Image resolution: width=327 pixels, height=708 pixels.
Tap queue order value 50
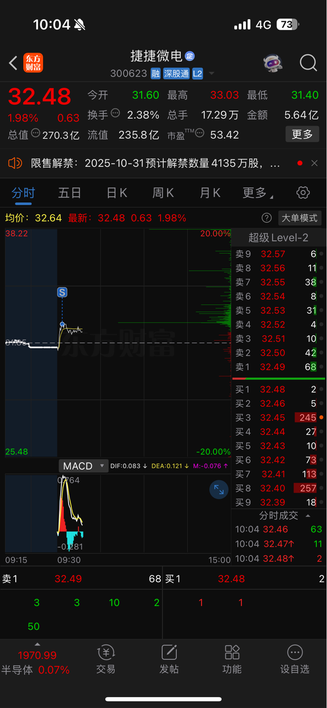[x=34, y=626]
